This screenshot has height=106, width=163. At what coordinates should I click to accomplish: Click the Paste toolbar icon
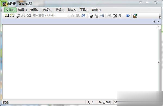pos(78,16)
